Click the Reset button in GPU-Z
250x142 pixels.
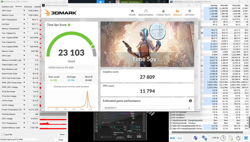[62, 134]
